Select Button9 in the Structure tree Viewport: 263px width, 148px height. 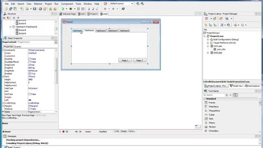pos(22,30)
